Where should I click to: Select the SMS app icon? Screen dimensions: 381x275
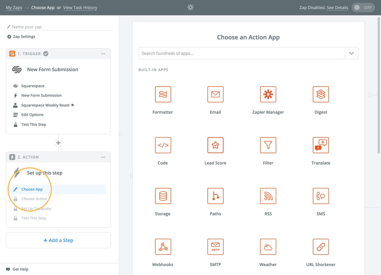[x=321, y=196]
